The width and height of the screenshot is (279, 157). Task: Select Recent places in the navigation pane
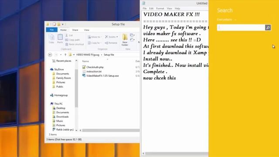(62, 61)
